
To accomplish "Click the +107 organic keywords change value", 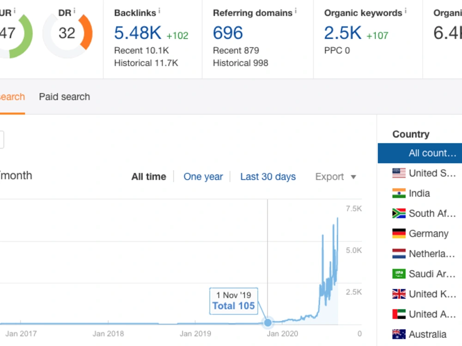I will 377,36.
